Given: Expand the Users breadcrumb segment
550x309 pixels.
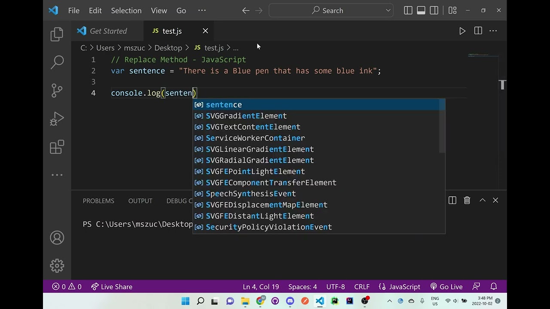Looking at the screenshot, I should point(105,48).
